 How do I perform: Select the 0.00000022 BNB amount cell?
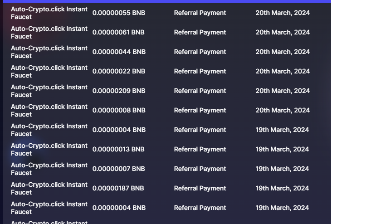[119, 71]
